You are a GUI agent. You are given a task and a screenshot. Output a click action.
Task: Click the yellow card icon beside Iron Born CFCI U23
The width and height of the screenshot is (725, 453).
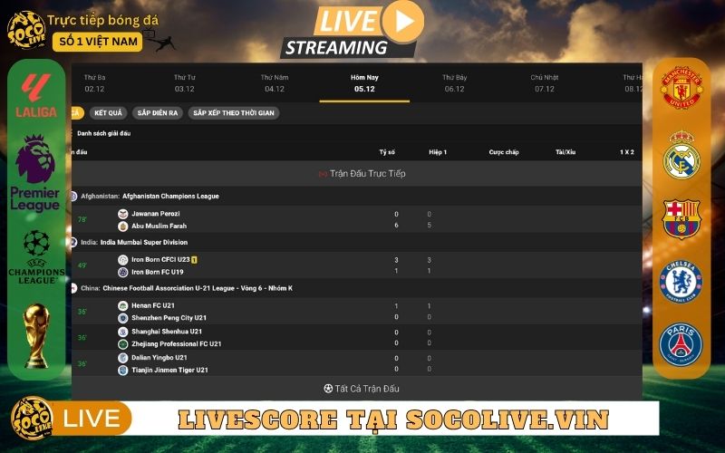194,260
